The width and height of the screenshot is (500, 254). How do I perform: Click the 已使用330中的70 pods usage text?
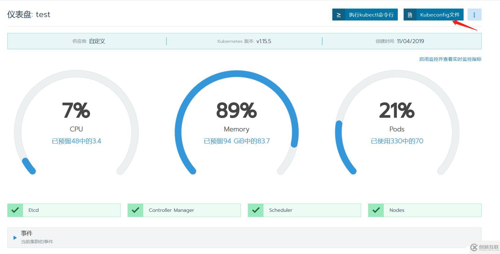point(397,141)
